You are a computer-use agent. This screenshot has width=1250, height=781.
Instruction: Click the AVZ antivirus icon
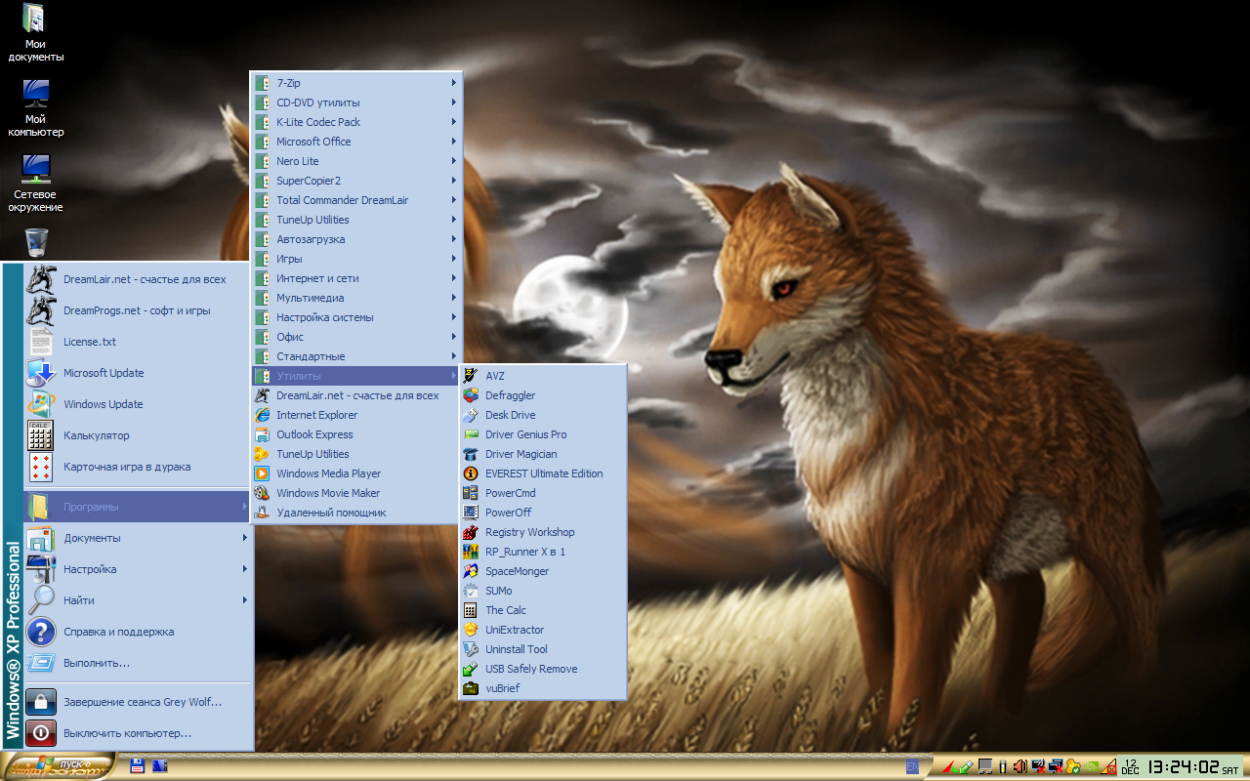470,376
